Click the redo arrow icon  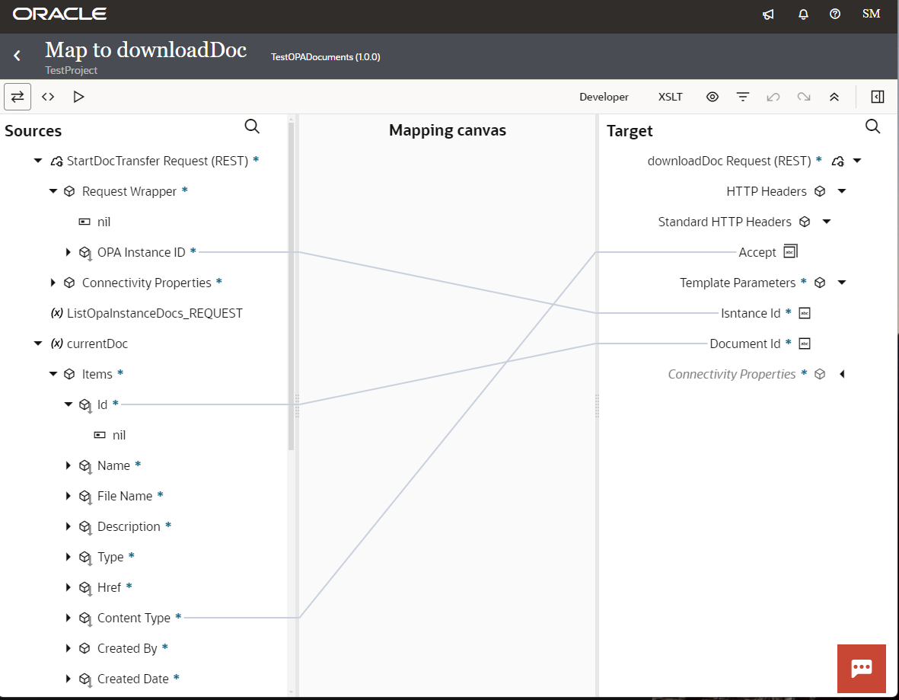tap(804, 97)
